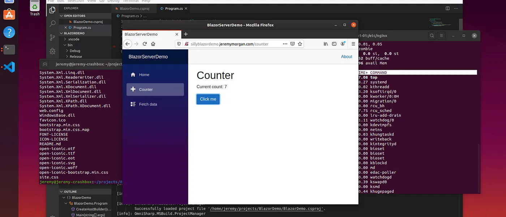Collapse the bin folder in Explorer
This screenshot has width=506, height=217.
(69, 45)
